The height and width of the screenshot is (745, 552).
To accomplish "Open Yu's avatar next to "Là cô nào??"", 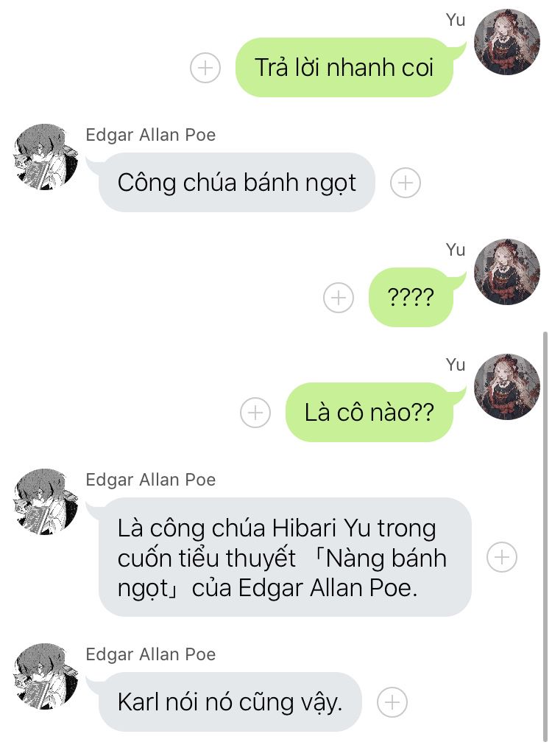I will click(x=507, y=387).
